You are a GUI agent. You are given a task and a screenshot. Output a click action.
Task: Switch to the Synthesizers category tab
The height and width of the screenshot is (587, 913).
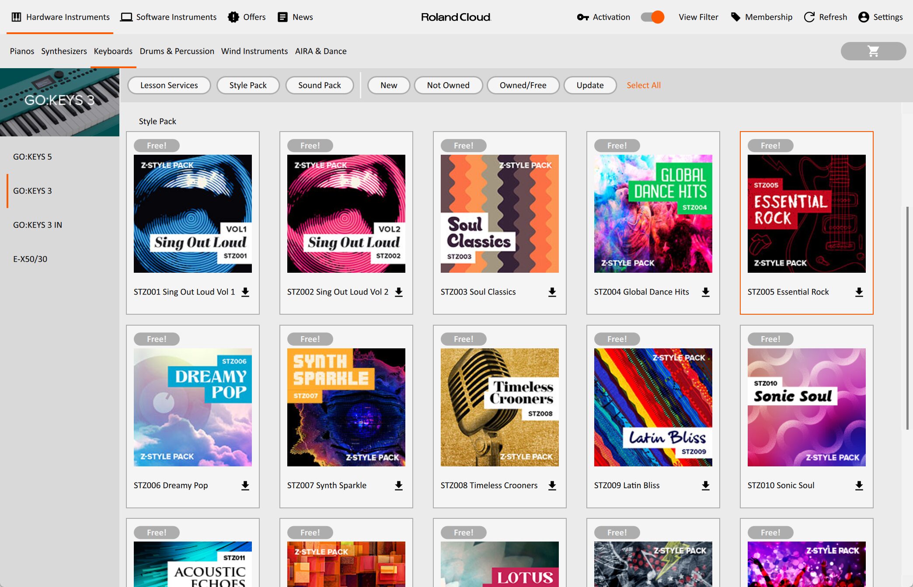(64, 51)
